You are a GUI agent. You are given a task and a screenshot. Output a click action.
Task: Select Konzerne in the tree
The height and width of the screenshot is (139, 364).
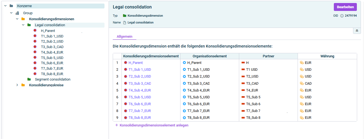[60, 6]
